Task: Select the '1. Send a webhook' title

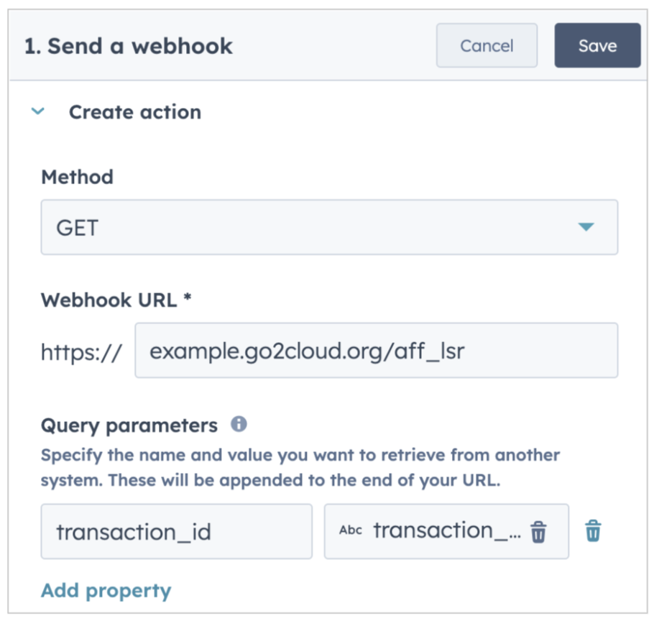Action: point(129,46)
